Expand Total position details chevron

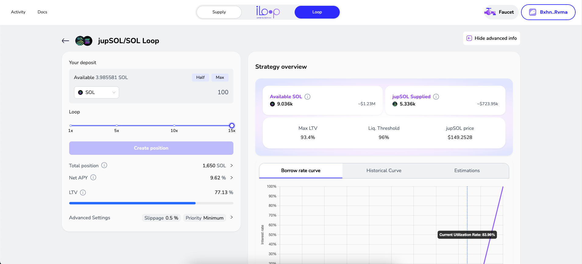(x=232, y=165)
